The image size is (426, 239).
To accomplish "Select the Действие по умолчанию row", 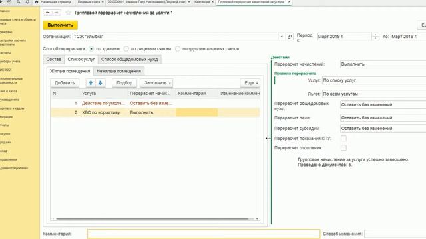I will (x=155, y=104).
